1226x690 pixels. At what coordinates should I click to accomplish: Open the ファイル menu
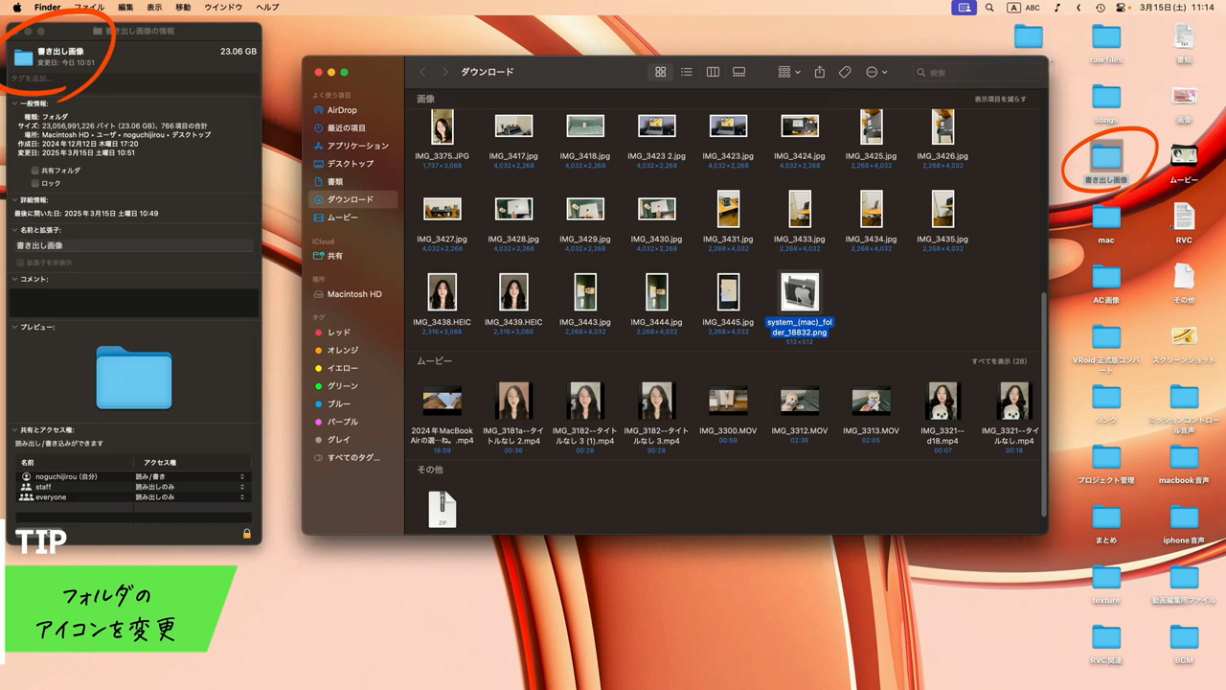tap(89, 8)
